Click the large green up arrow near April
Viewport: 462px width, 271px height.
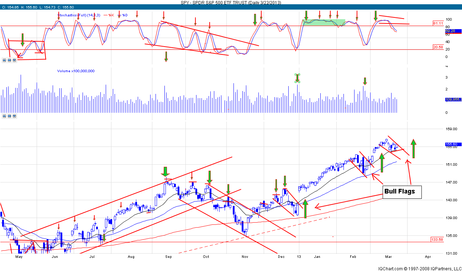[x=413, y=148]
